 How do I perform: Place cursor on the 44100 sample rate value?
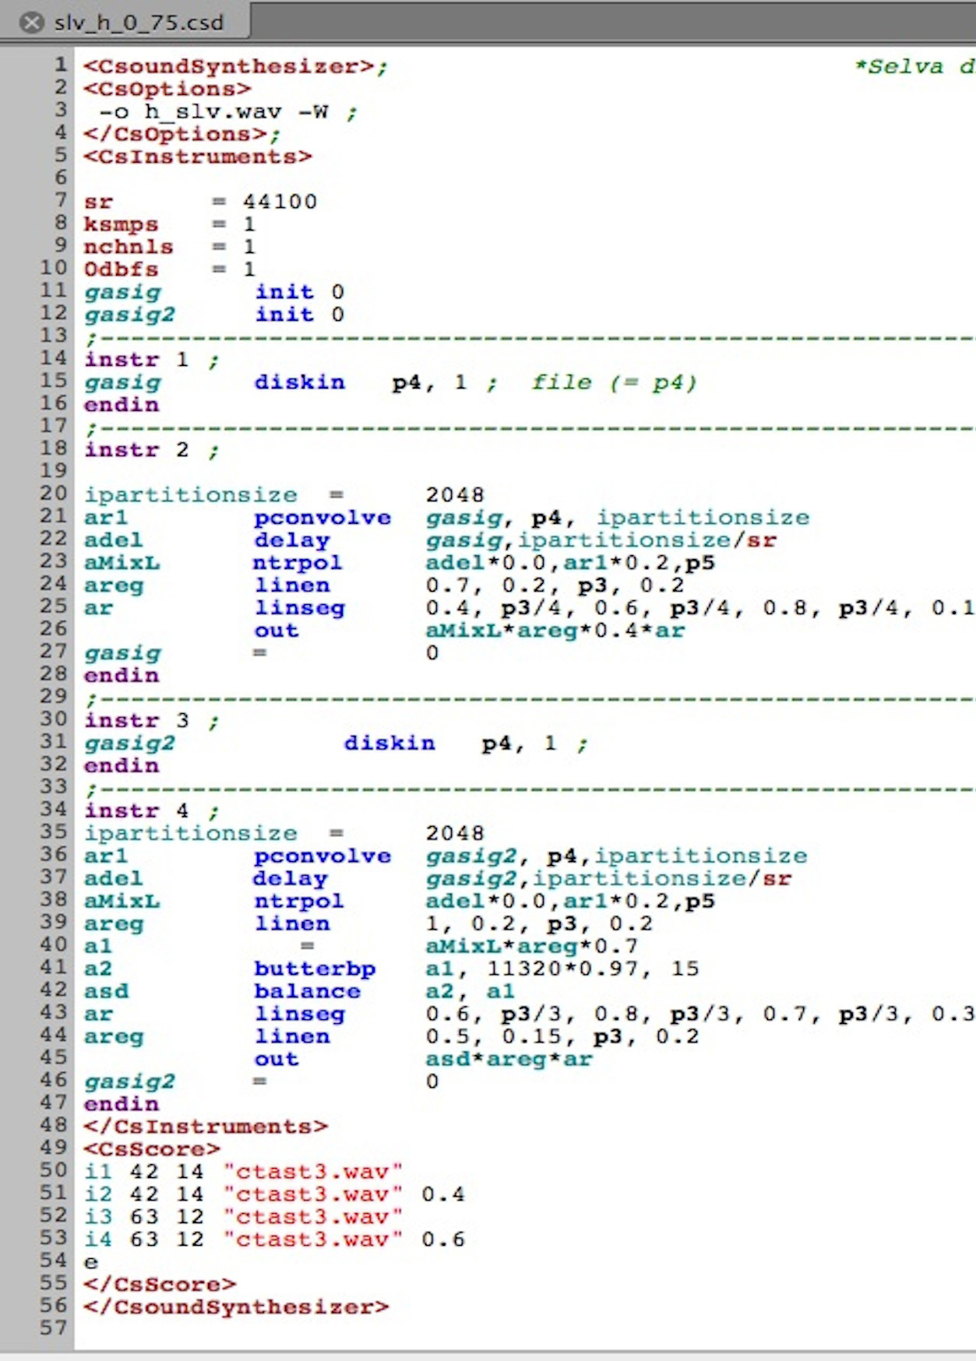coord(280,202)
